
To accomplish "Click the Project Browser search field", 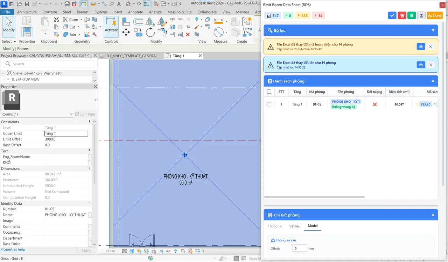I will coord(49,64).
